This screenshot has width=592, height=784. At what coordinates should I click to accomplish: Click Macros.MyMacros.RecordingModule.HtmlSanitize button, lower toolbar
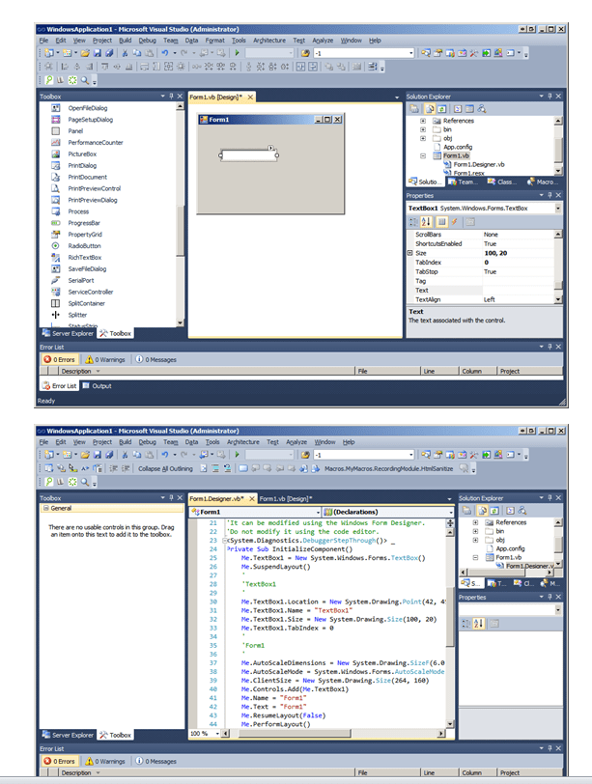pos(388,468)
